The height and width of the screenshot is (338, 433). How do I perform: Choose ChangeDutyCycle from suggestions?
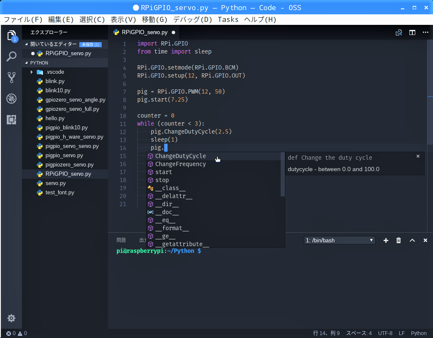214,156
